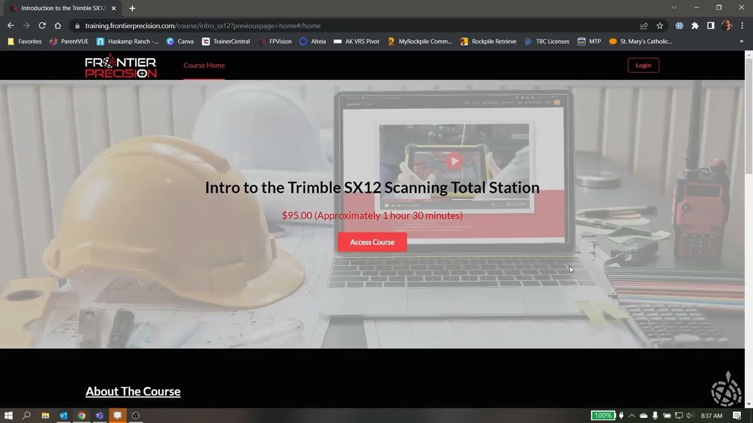Click the address bar URL field
The image size is (753, 423).
353,26
